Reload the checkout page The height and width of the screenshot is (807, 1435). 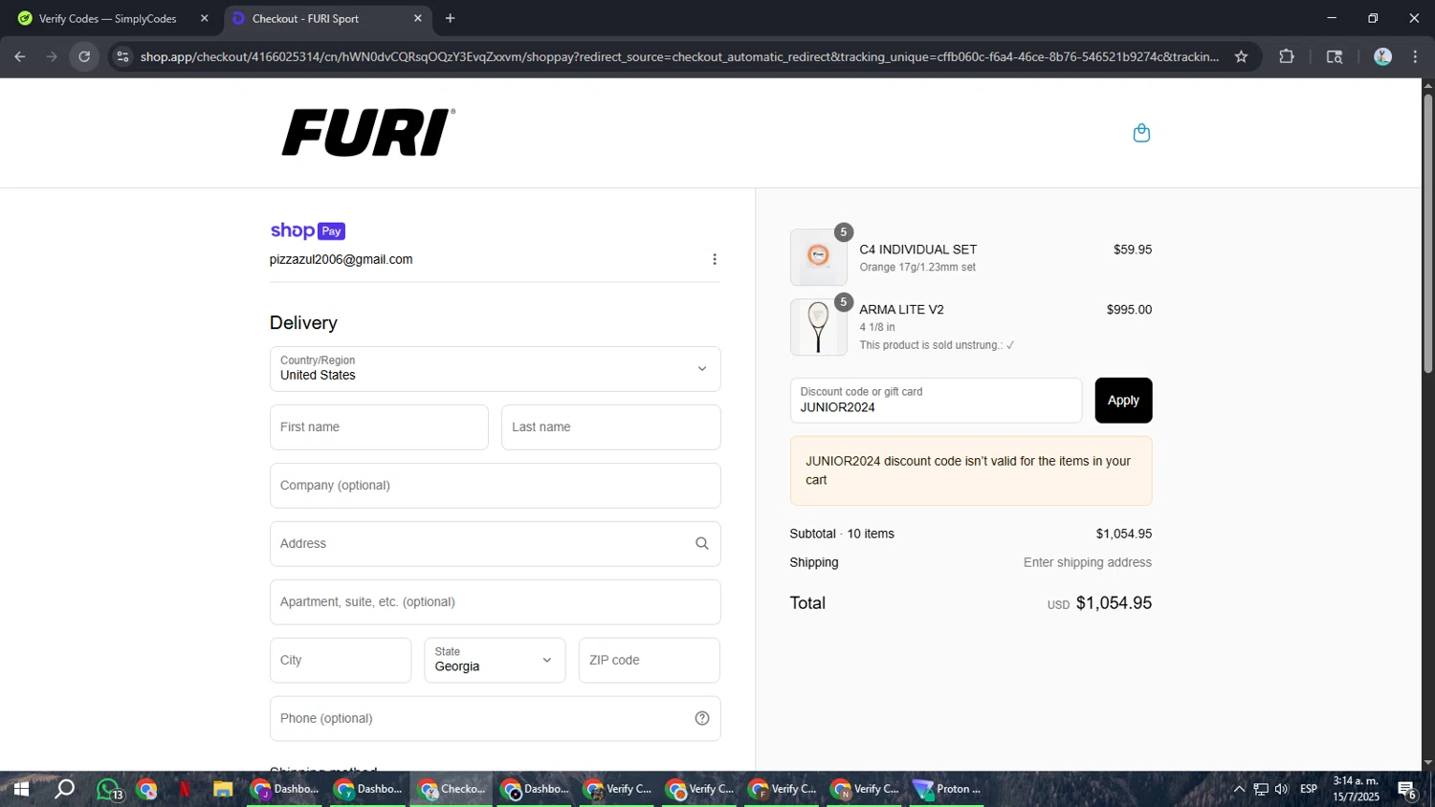(x=84, y=56)
